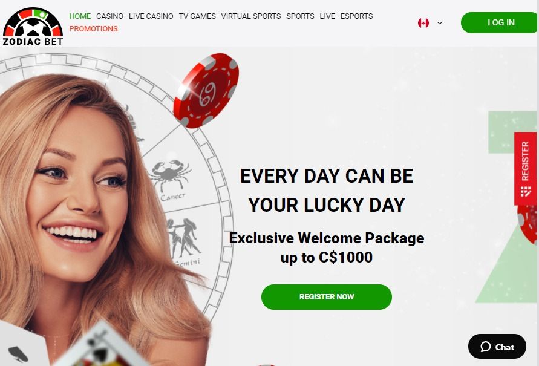
Task: Navigate to TV Games
Action: 197,16
